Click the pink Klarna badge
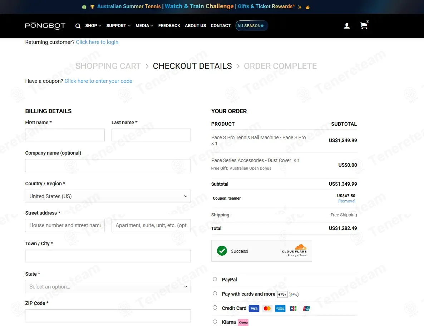This screenshot has width=424, height=326. 243,322
